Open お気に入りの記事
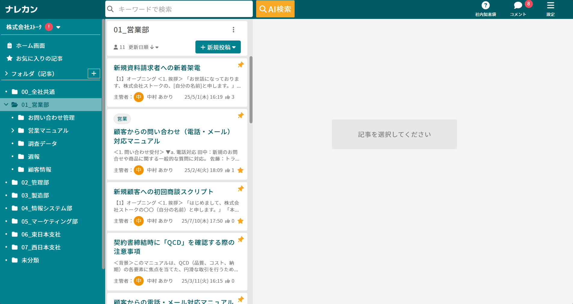Image resolution: width=573 pixels, height=304 pixels. 39,59
